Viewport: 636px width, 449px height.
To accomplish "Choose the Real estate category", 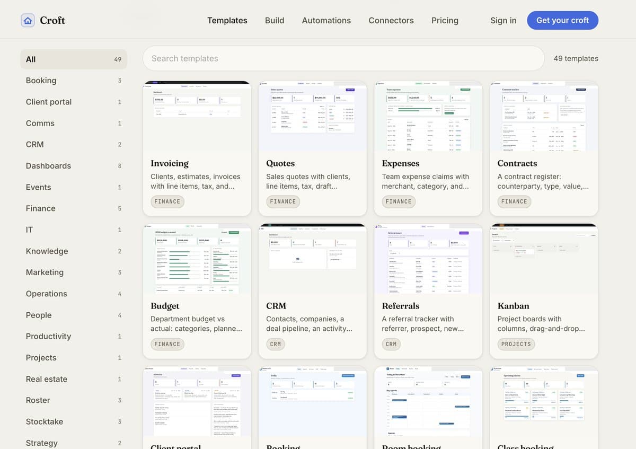I will 74,379.
